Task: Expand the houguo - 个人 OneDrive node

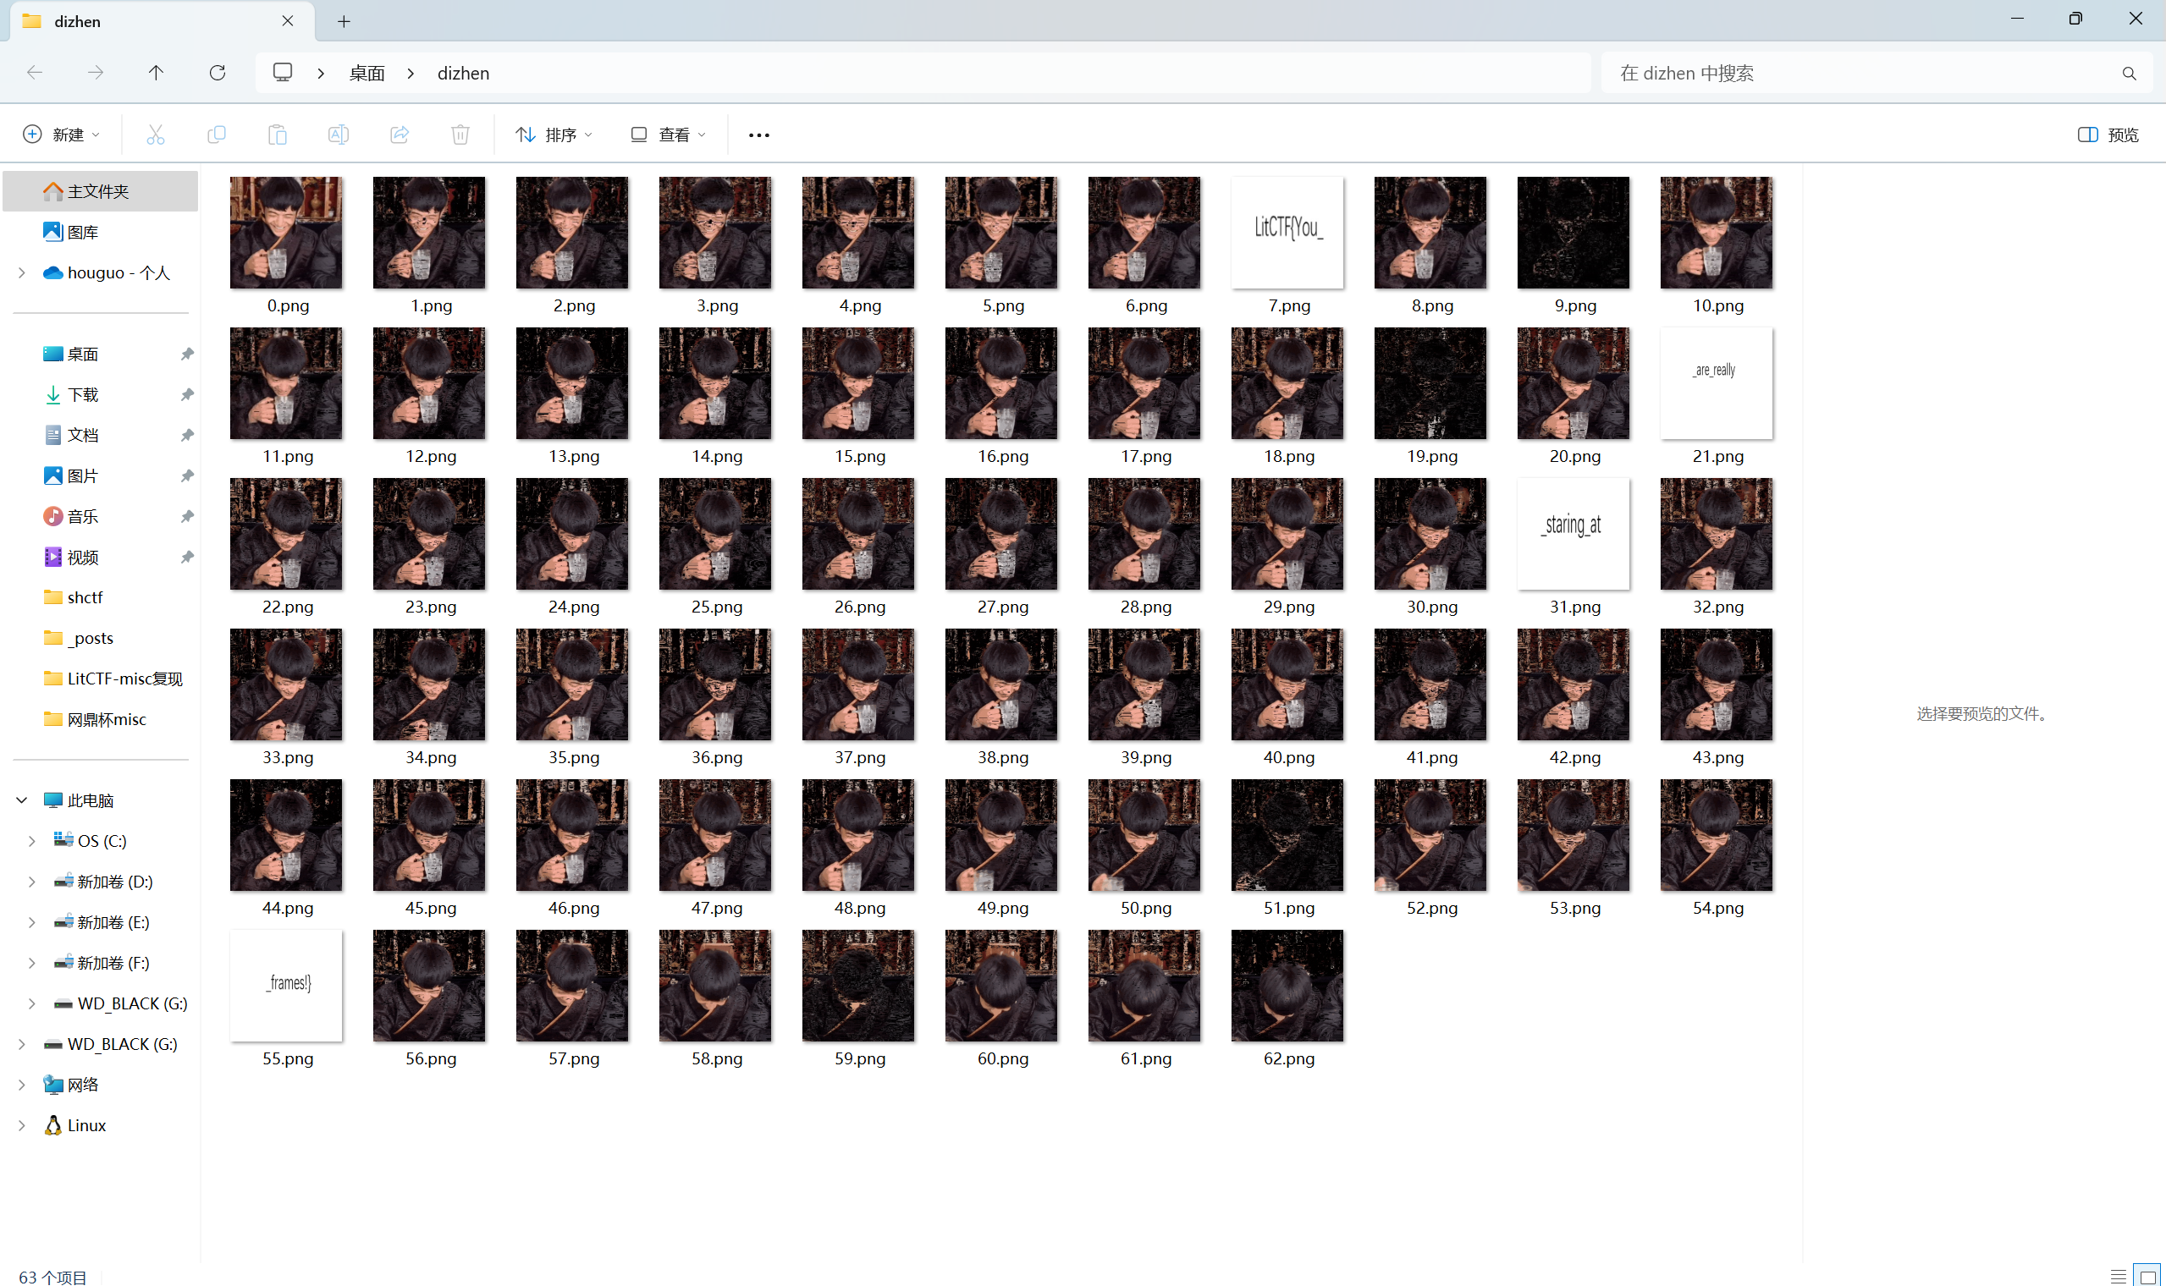Action: [22, 273]
